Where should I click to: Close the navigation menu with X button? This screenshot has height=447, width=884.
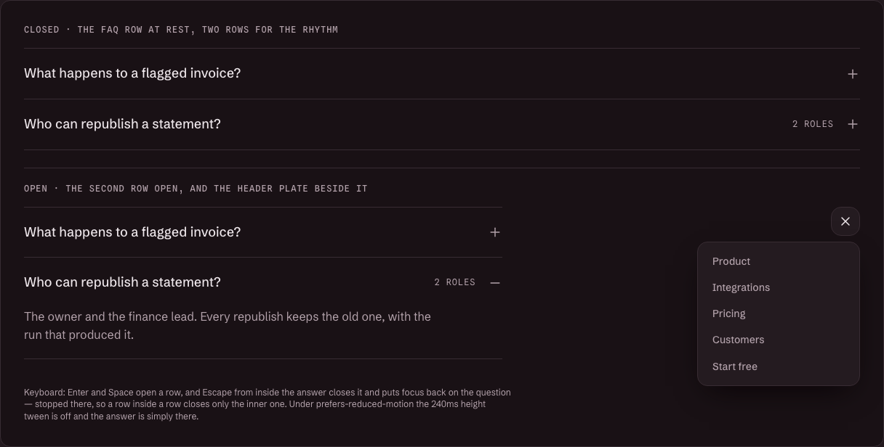(845, 221)
